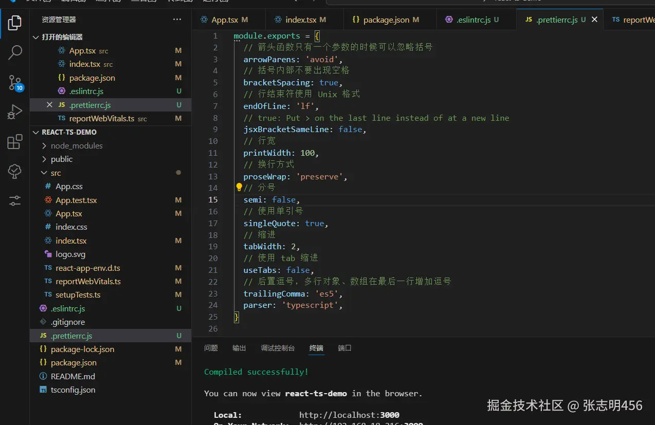
Task: Open Source Control view with 10 badge
Action: [x=15, y=82]
